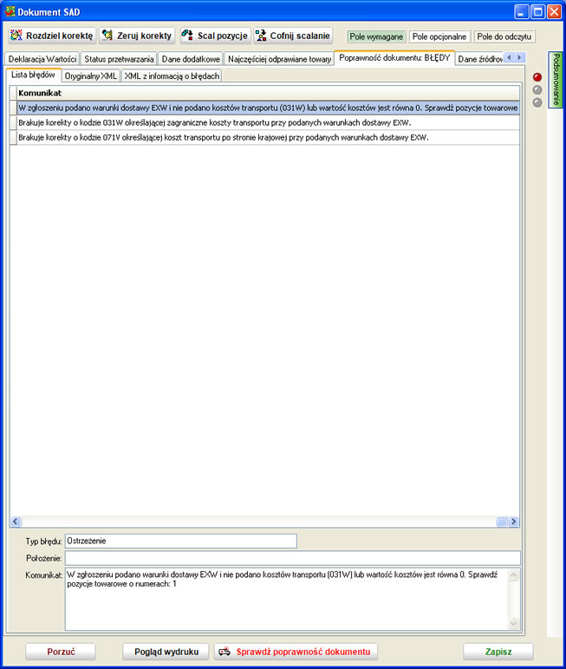Focus the Typ błędu field

point(180,541)
